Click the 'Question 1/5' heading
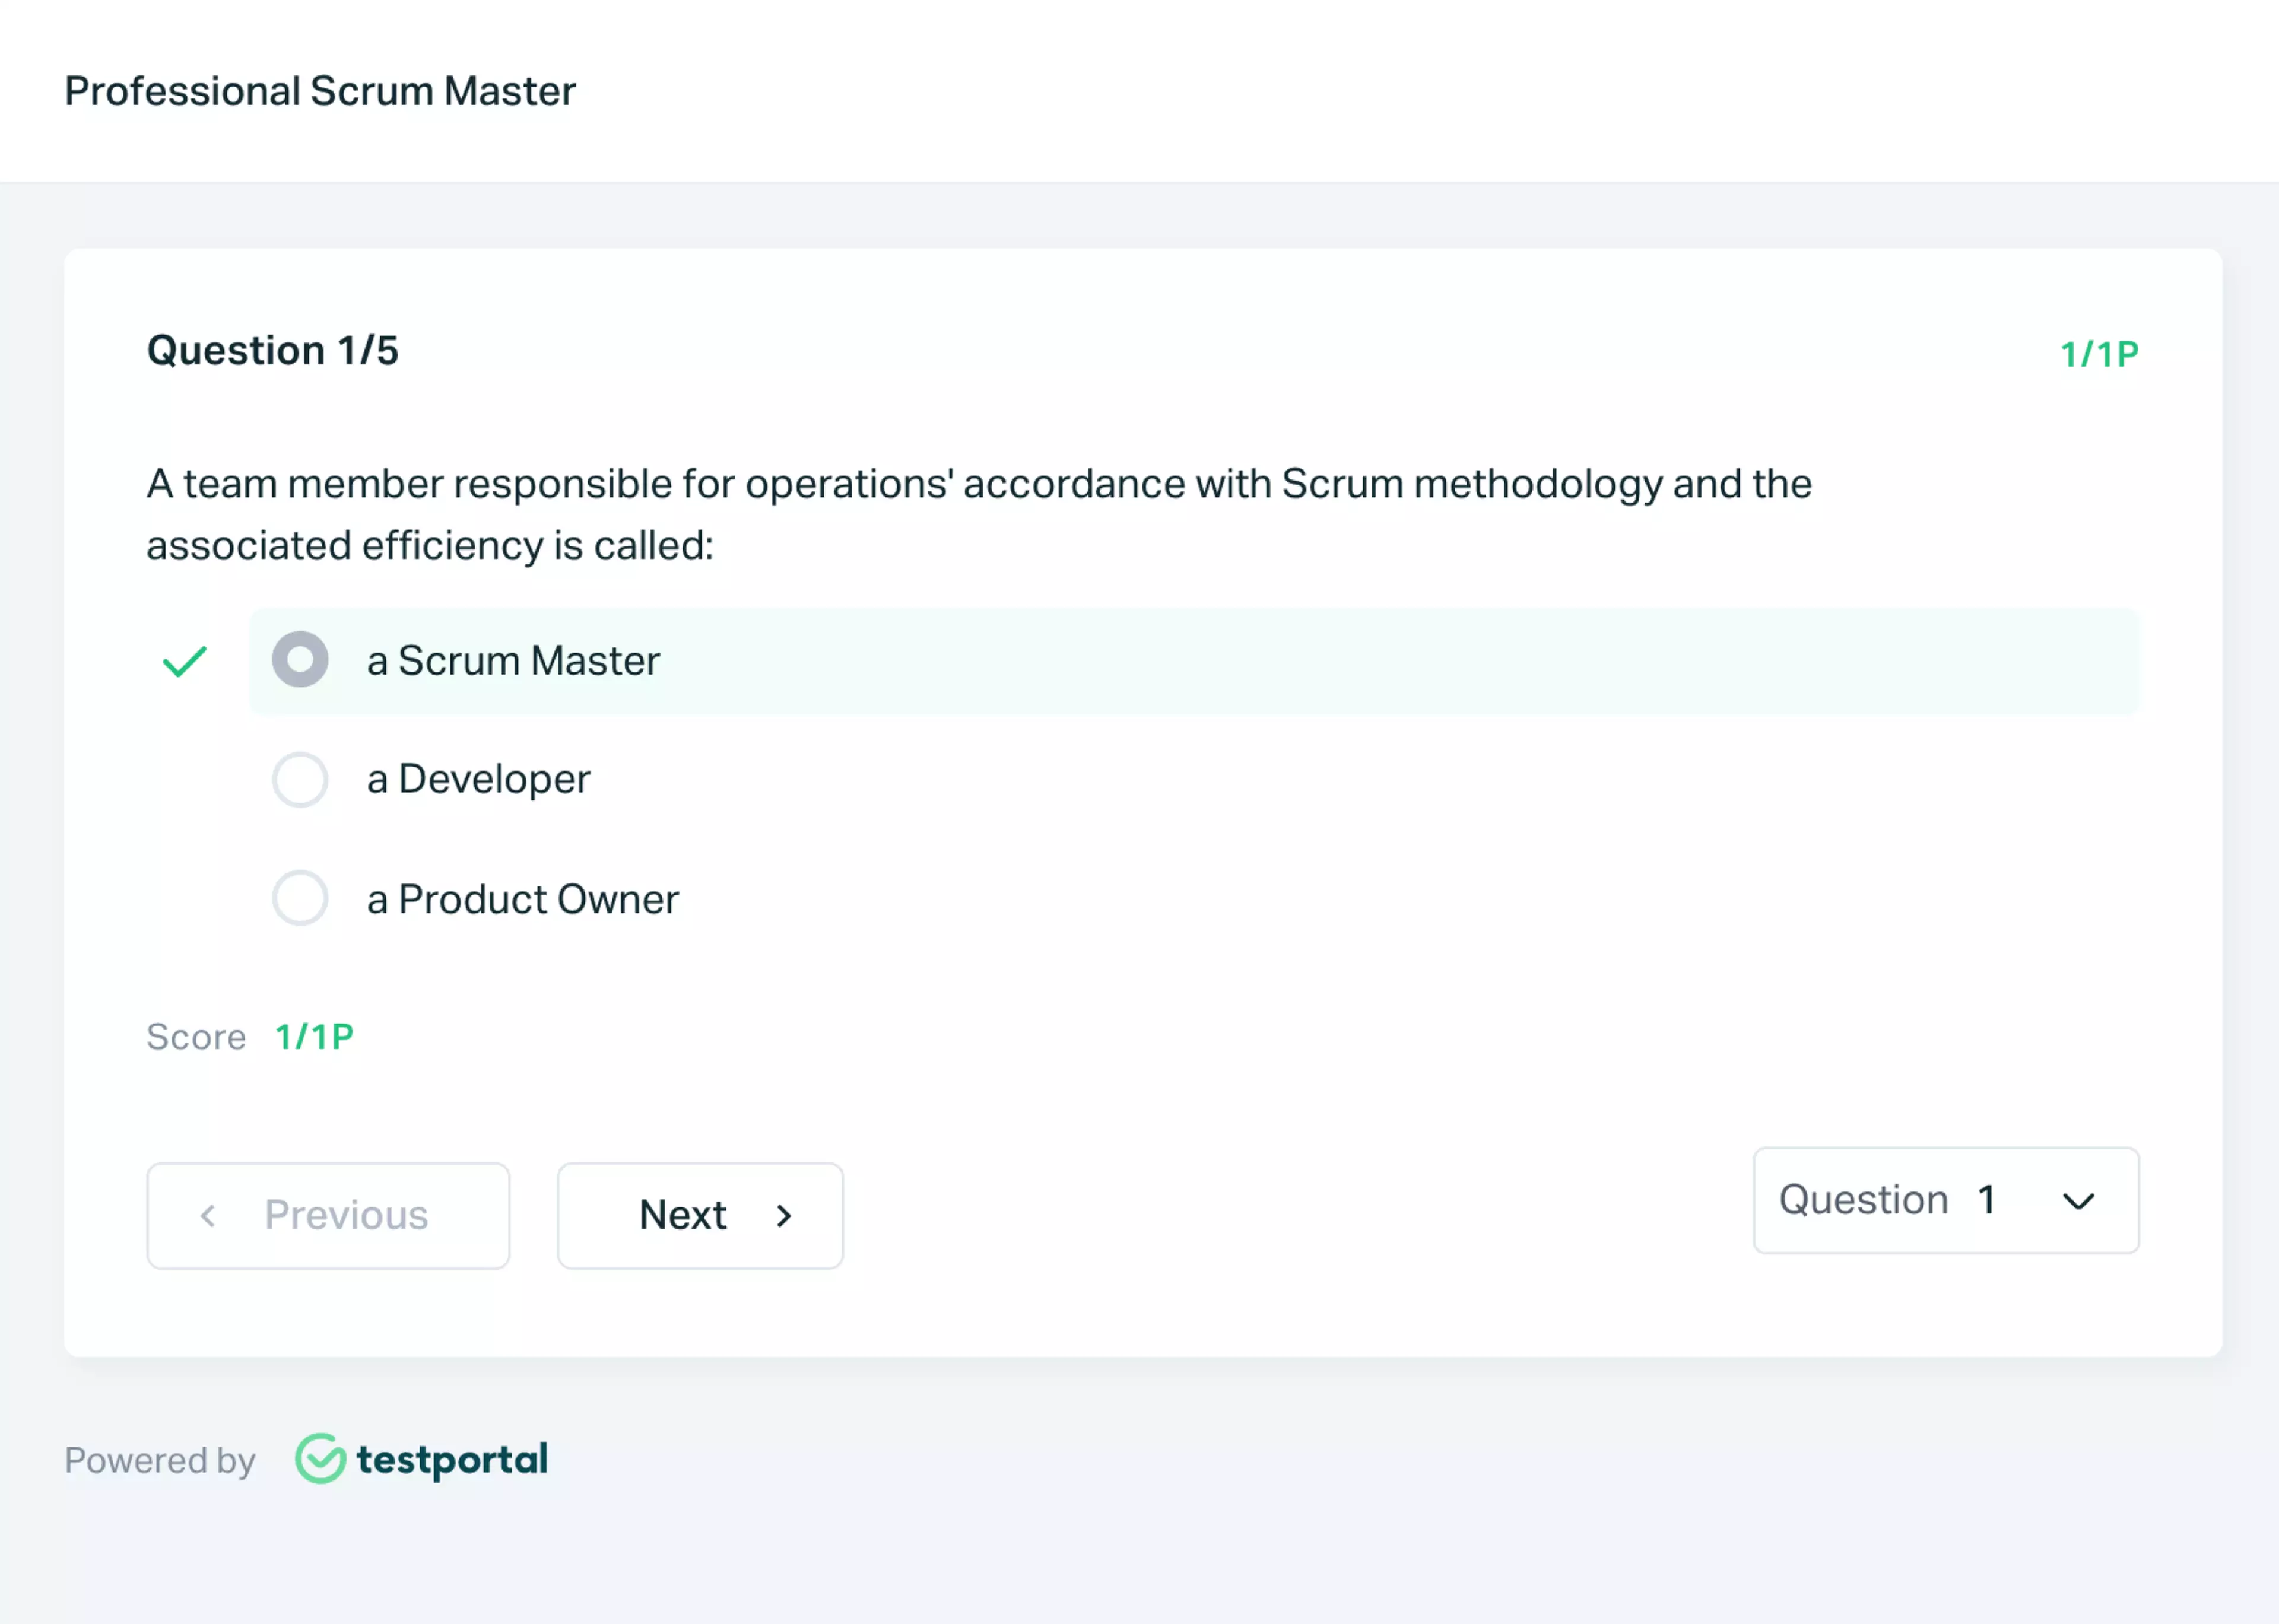The height and width of the screenshot is (1624, 2279). click(273, 350)
